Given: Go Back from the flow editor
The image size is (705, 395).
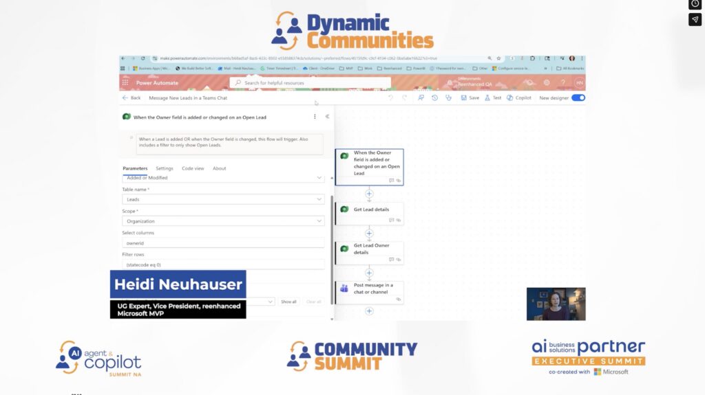Looking at the screenshot, I should tap(131, 98).
